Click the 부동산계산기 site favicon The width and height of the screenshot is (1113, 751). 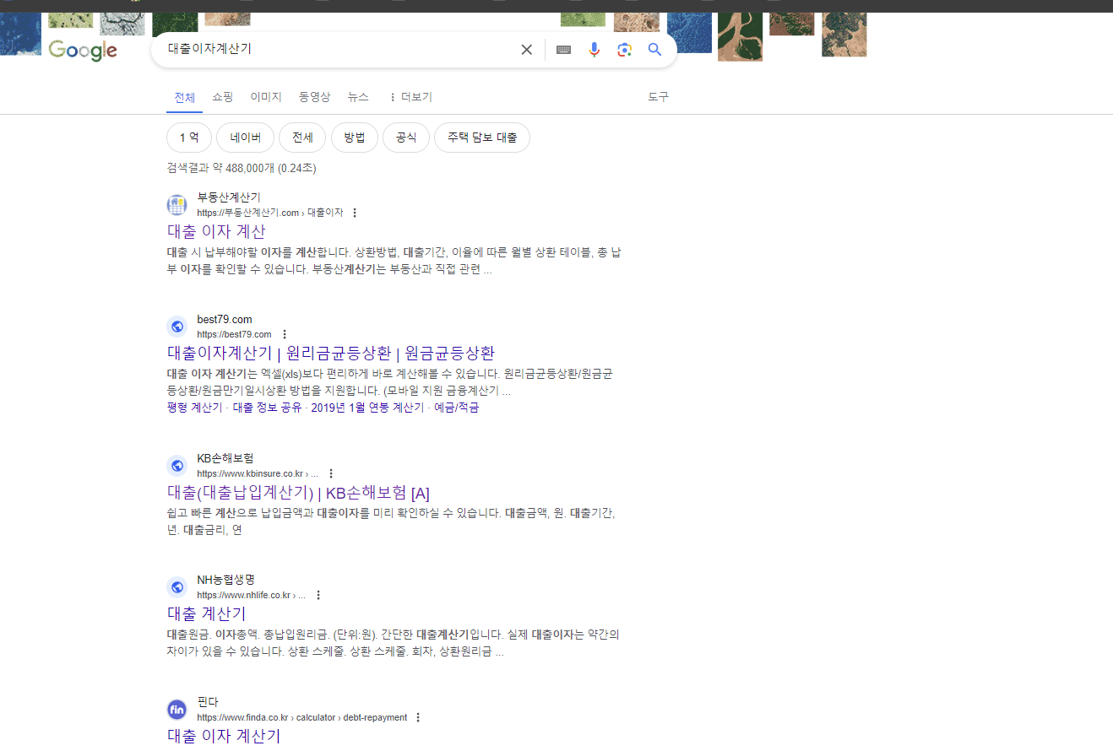(176, 205)
